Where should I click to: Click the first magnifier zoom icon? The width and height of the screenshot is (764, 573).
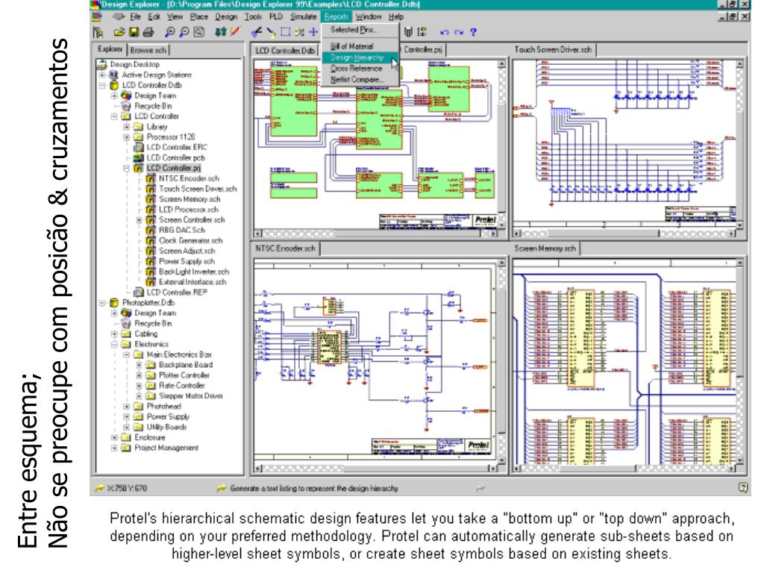169,33
